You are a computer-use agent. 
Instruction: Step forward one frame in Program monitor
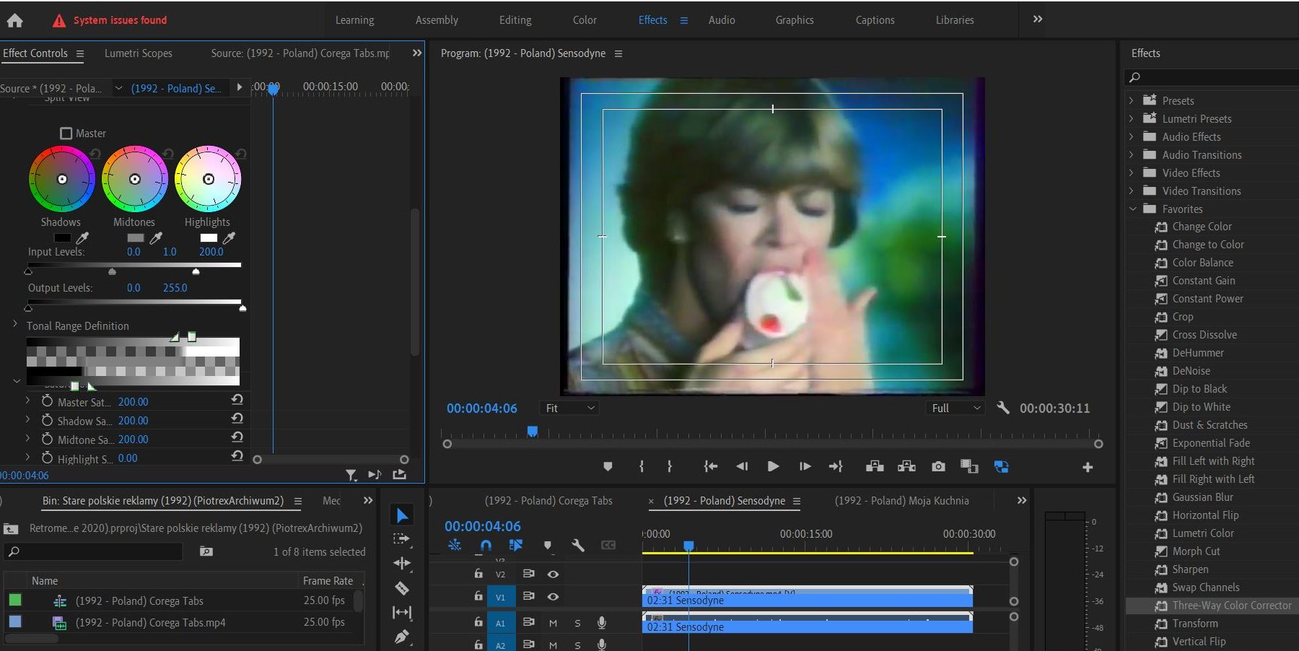pyautogui.click(x=805, y=466)
